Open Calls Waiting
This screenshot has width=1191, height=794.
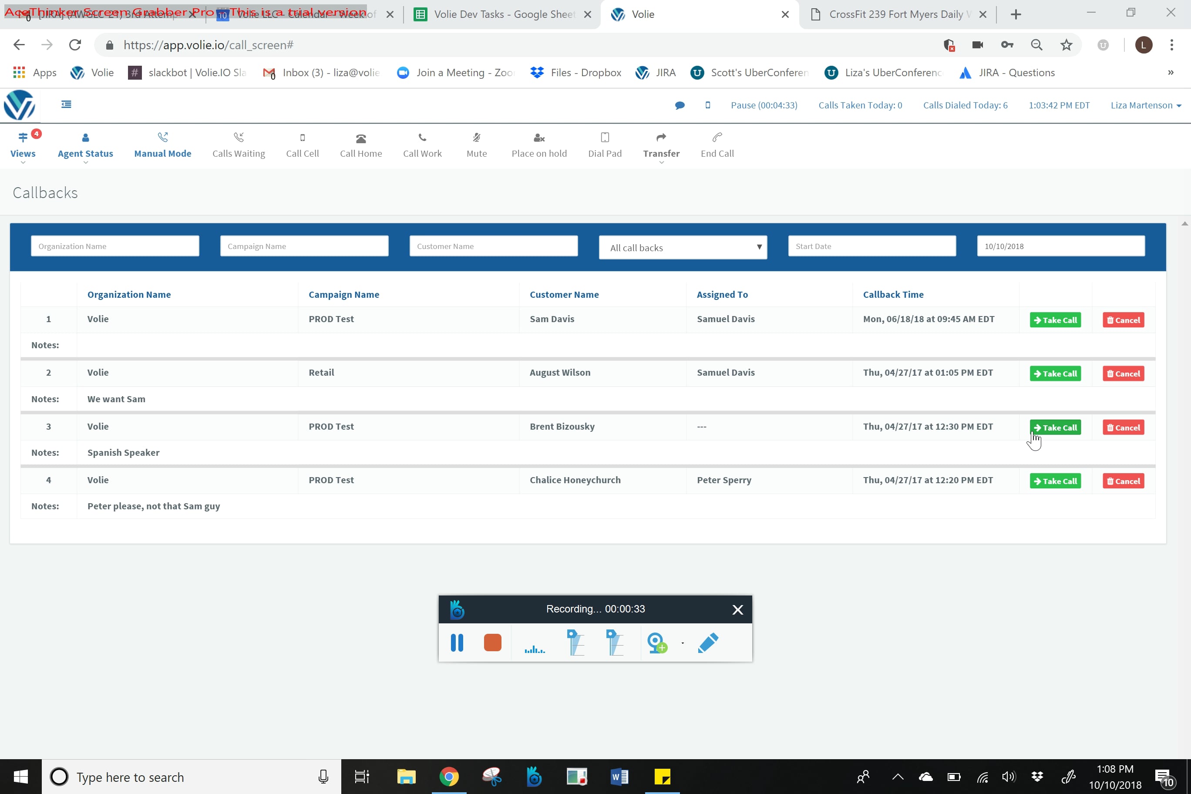click(239, 146)
